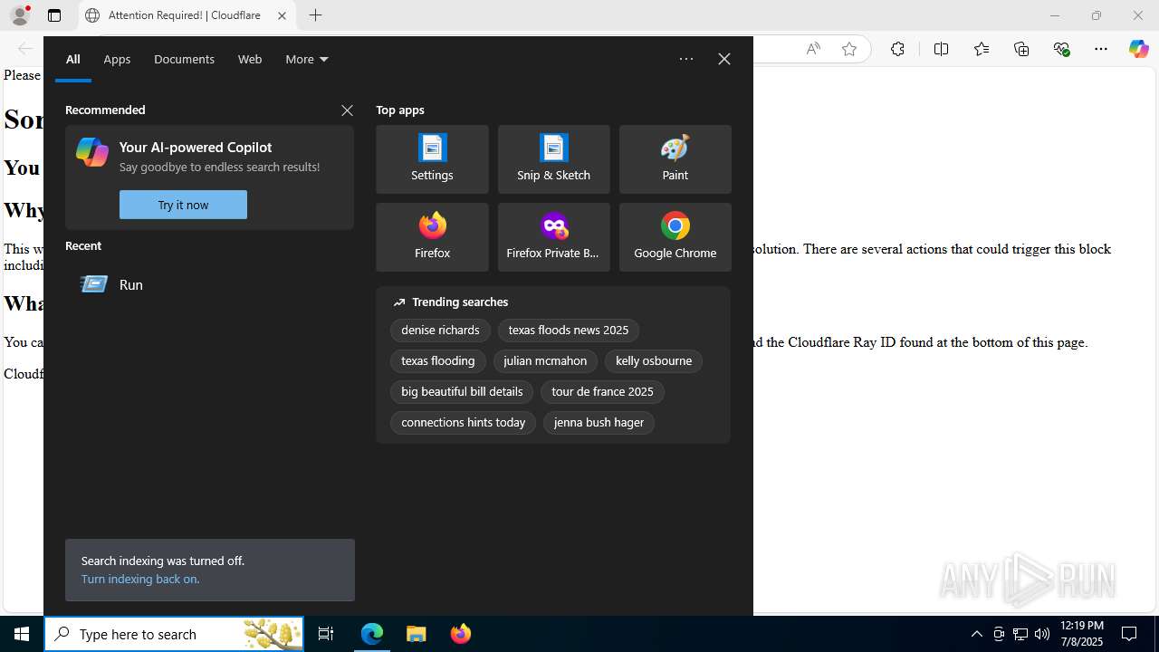This screenshot has height=652, width=1159.
Task: Open Task View on the taskbar
Action: [326, 634]
